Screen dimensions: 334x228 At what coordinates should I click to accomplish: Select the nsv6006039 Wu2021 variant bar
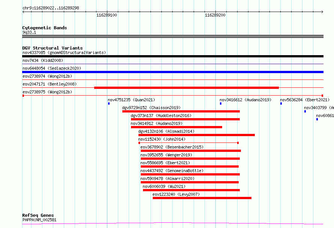[x=191, y=190]
